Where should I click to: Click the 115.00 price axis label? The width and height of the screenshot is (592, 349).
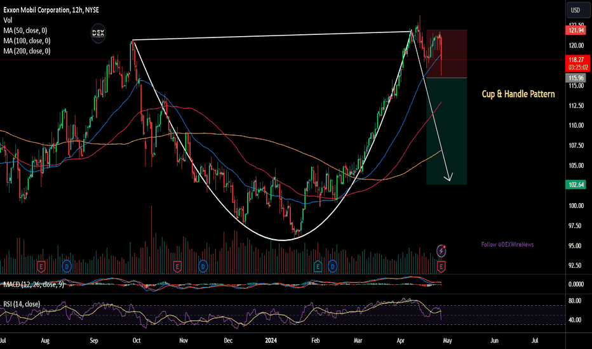[576, 86]
